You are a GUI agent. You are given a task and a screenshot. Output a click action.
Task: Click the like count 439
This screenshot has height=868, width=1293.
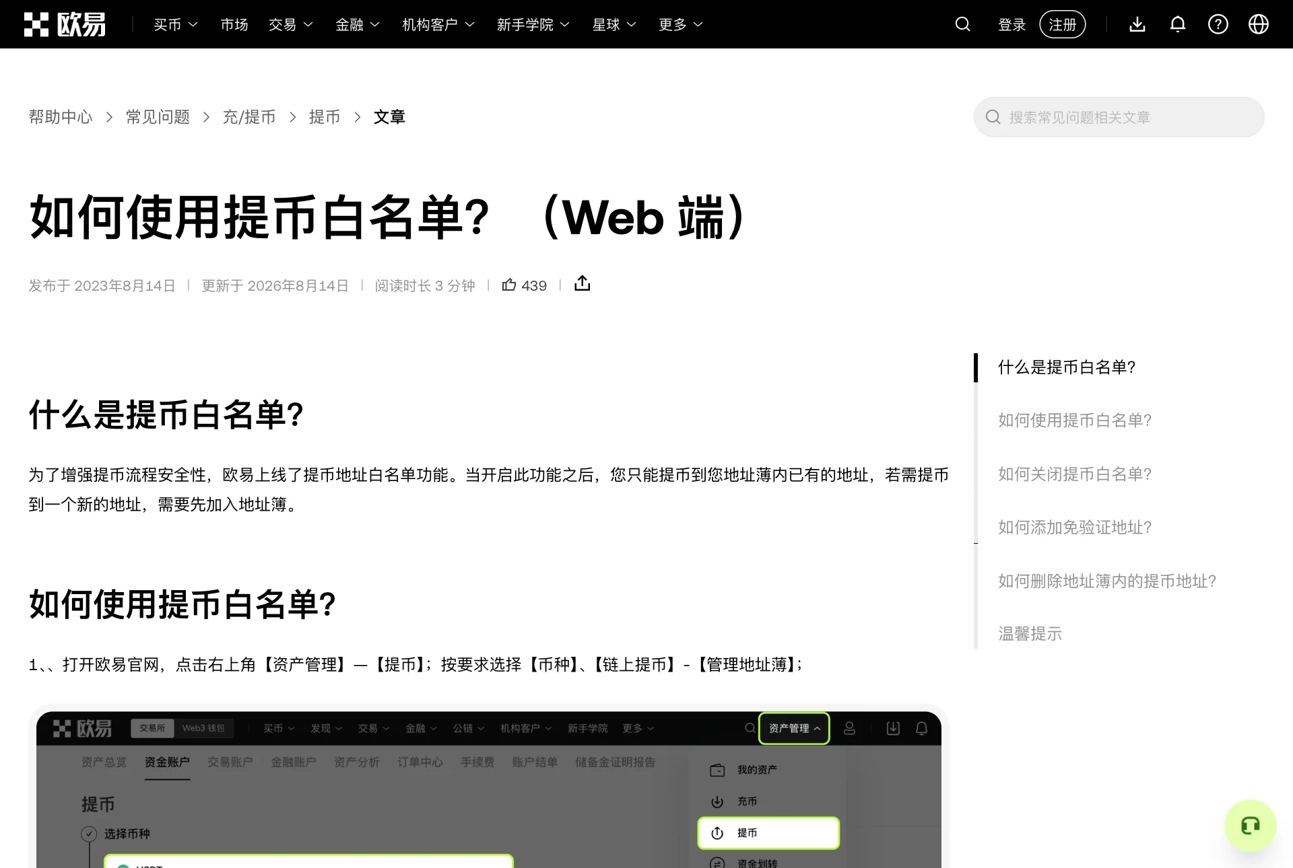coord(534,286)
